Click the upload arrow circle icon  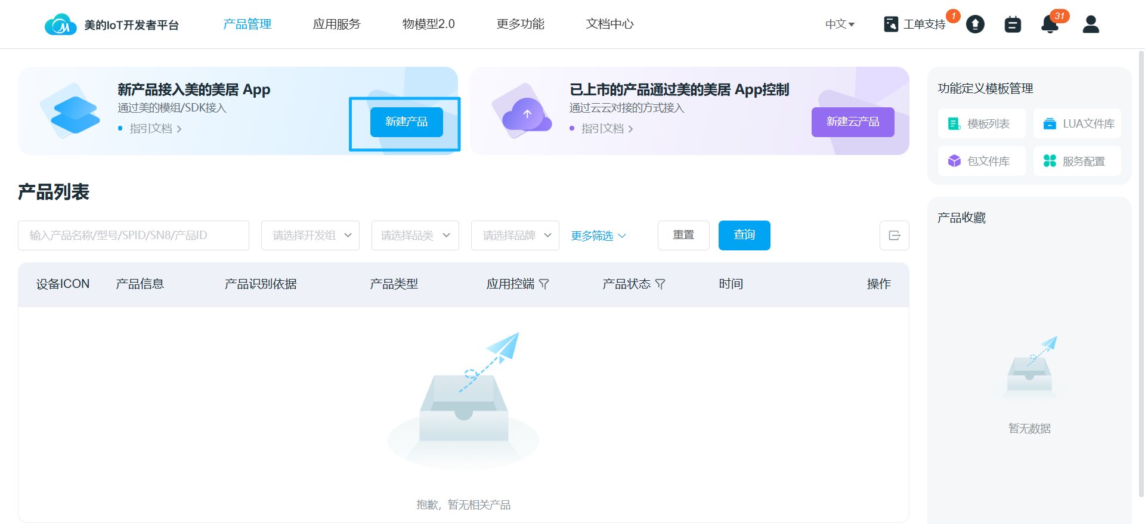(975, 24)
